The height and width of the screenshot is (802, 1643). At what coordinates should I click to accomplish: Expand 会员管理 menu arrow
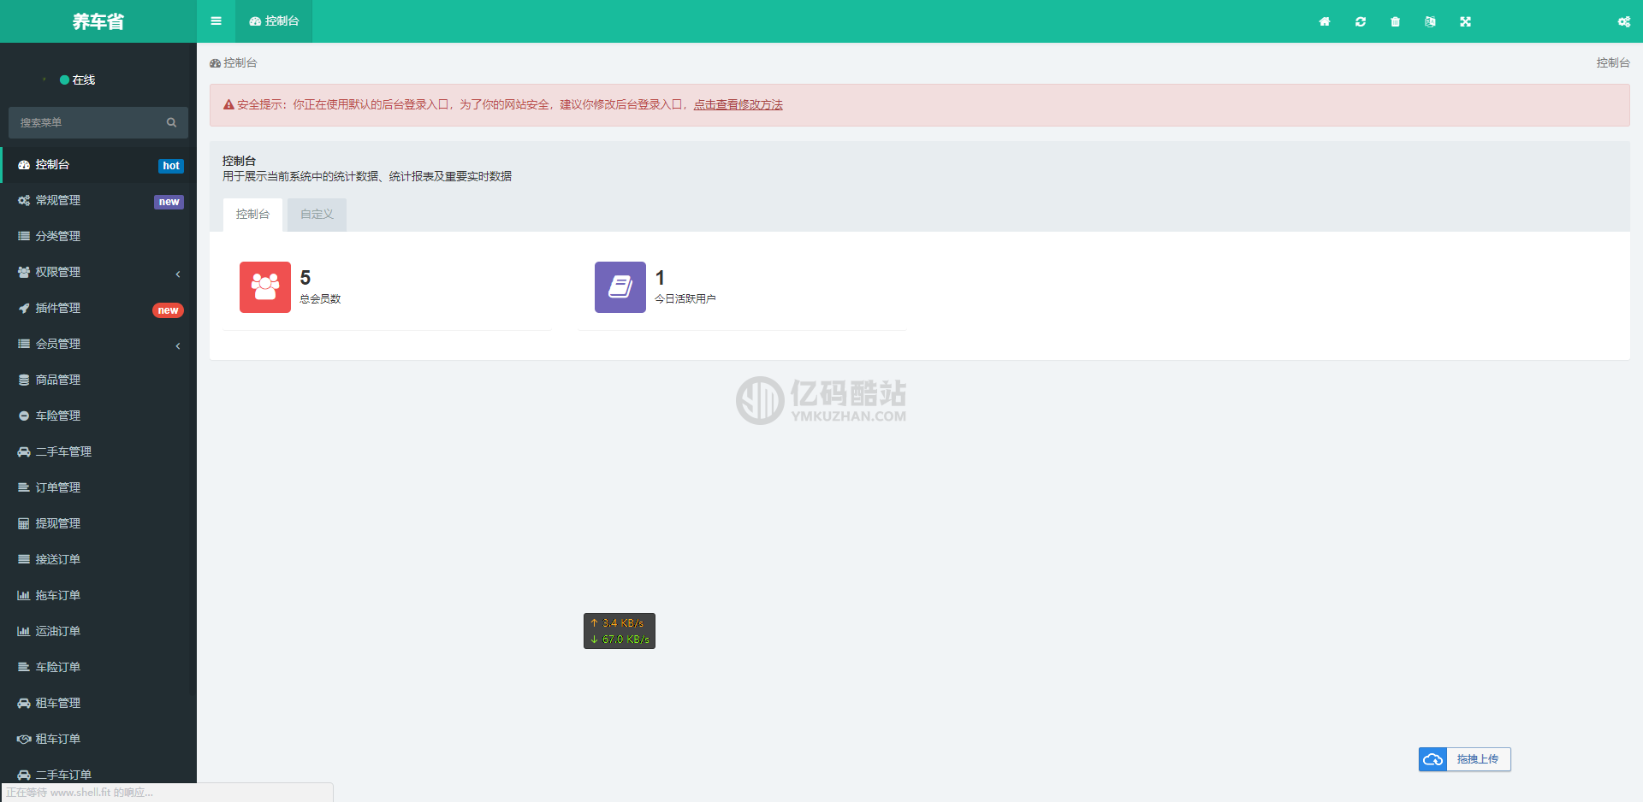178,345
